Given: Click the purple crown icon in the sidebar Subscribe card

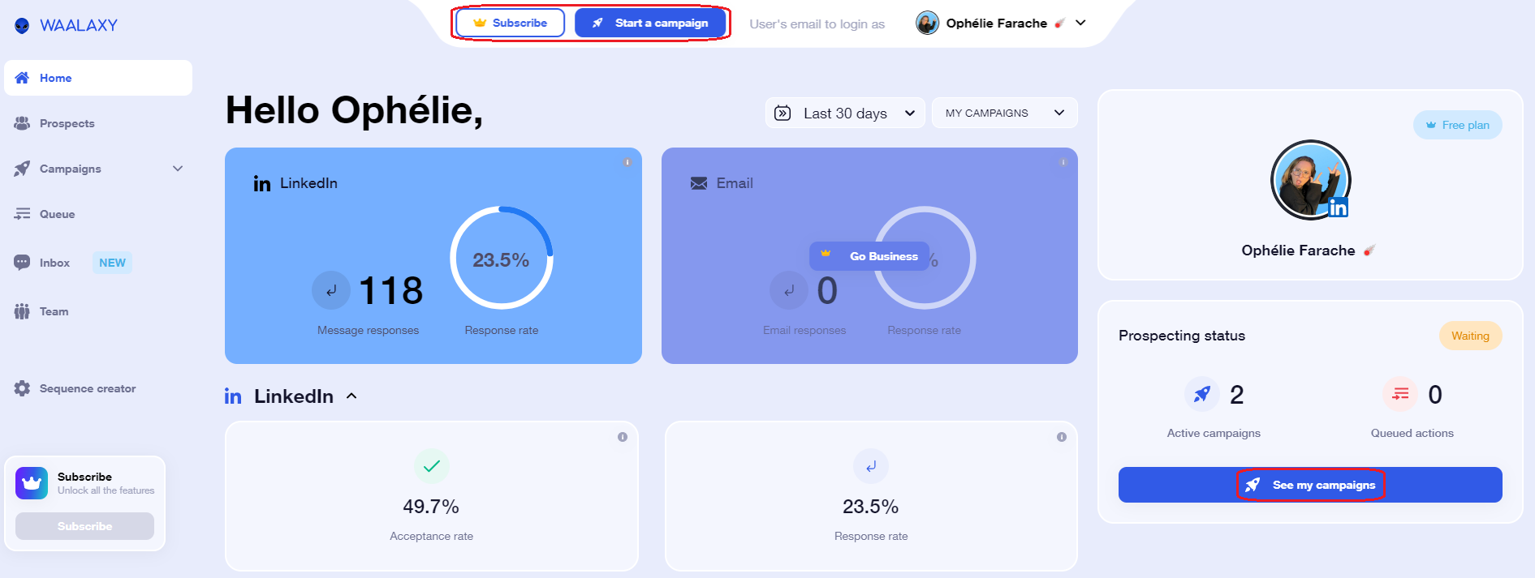Looking at the screenshot, I should click(x=32, y=483).
